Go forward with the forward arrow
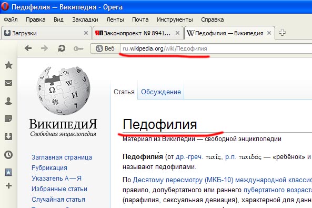312x208 pixels. (44, 48)
